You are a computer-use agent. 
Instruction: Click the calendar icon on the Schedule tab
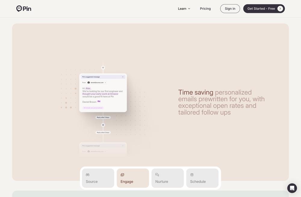[x=192, y=175]
